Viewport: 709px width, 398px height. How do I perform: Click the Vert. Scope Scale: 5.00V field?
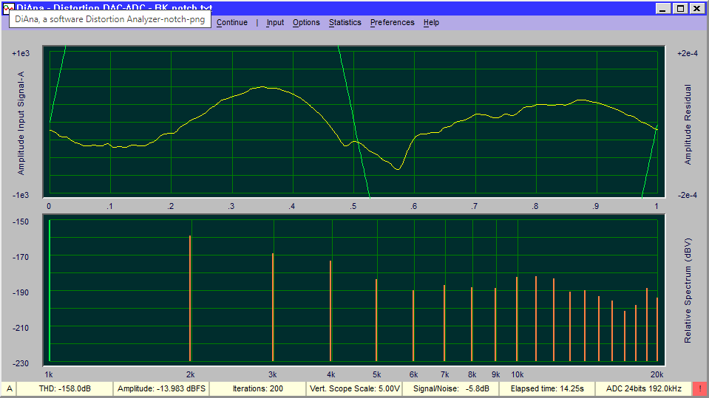tap(355, 388)
